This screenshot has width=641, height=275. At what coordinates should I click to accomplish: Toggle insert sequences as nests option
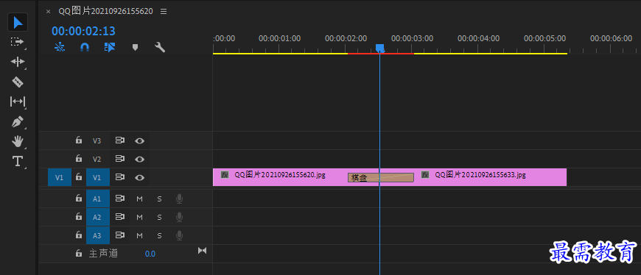[60, 47]
